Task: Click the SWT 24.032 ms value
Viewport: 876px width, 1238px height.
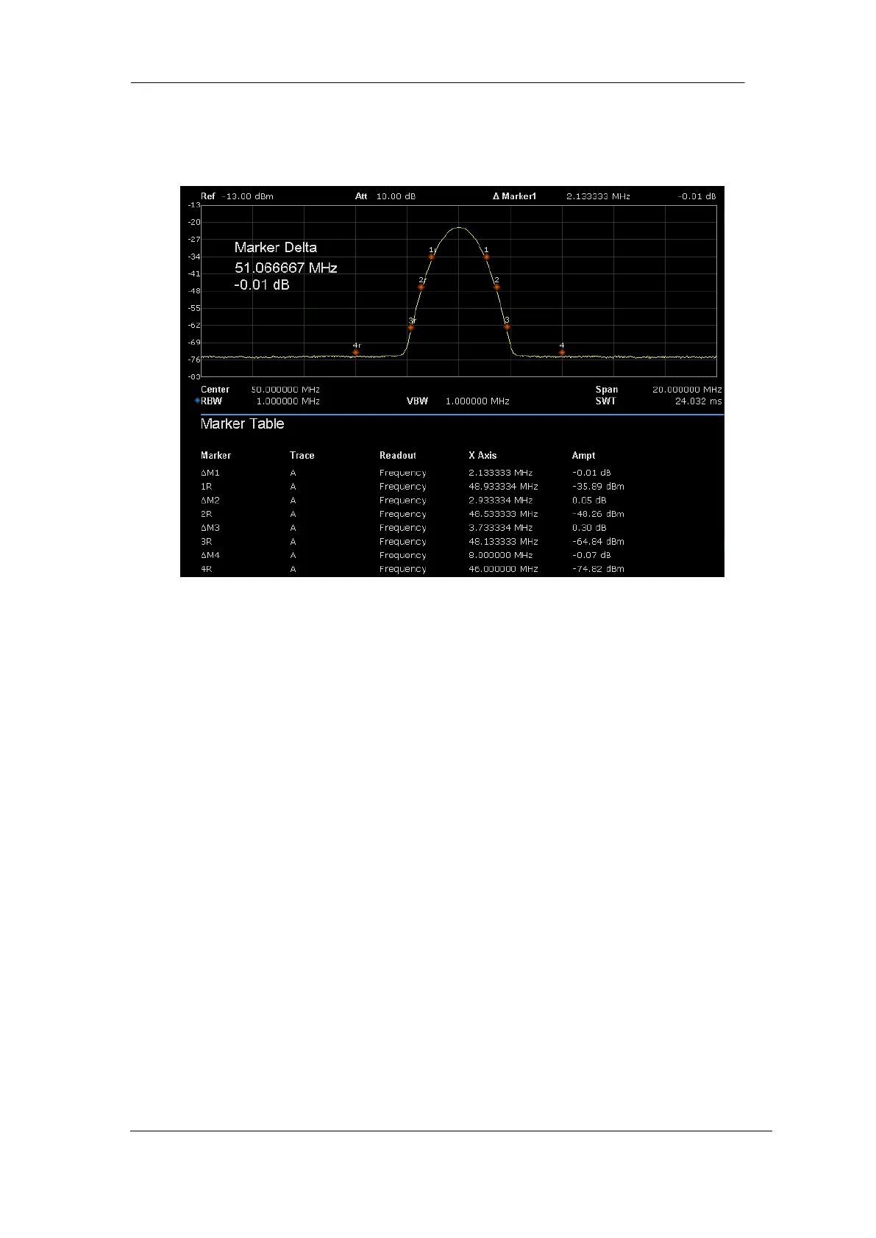Action: (x=698, y=401)
